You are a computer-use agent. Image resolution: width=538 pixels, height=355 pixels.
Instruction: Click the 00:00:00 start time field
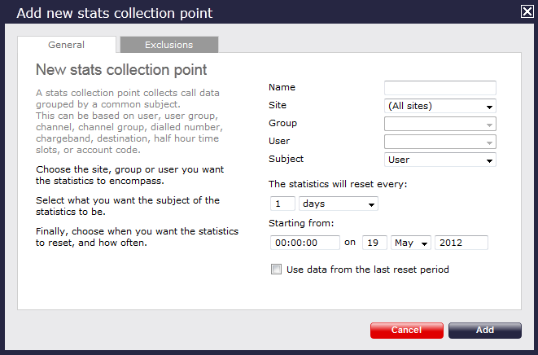click(304, 243)
